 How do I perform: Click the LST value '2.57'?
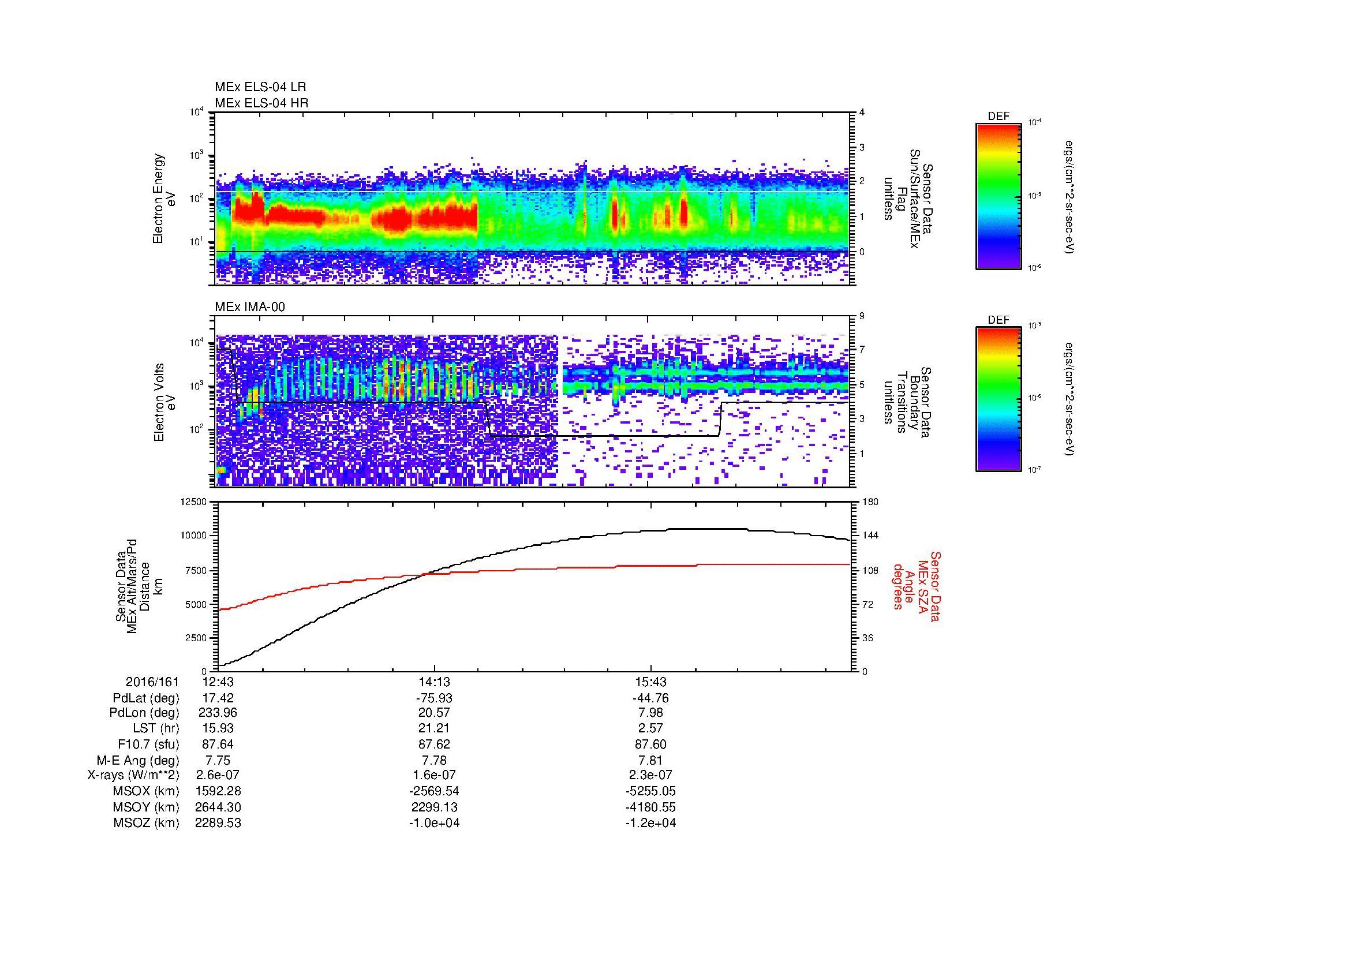[650, 728]
